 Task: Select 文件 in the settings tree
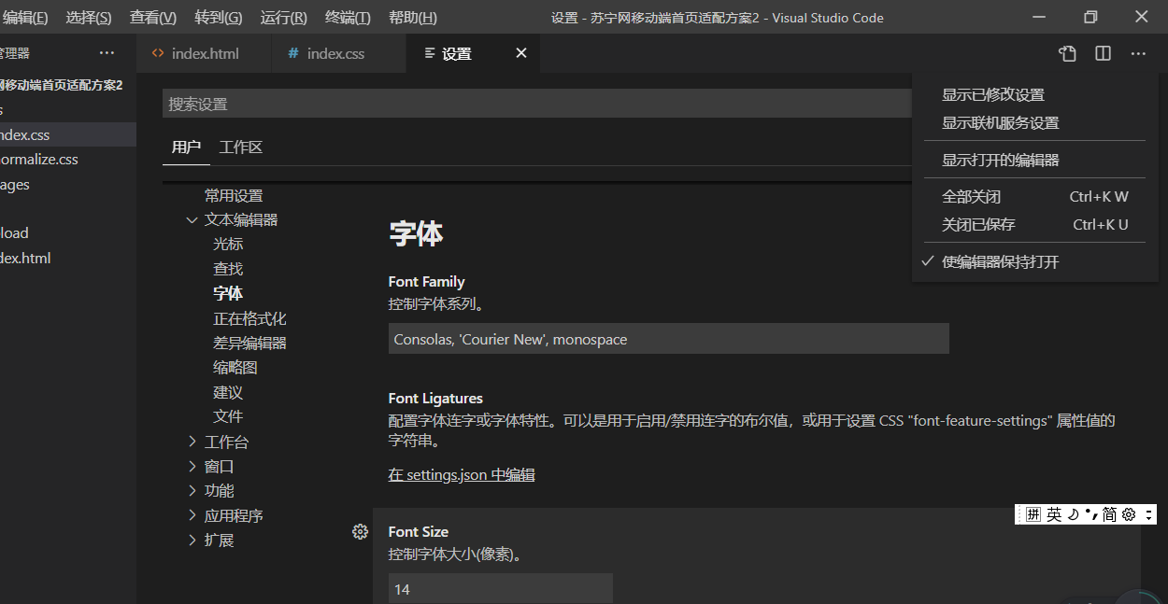pyautogui.click(x=228, y=416)
